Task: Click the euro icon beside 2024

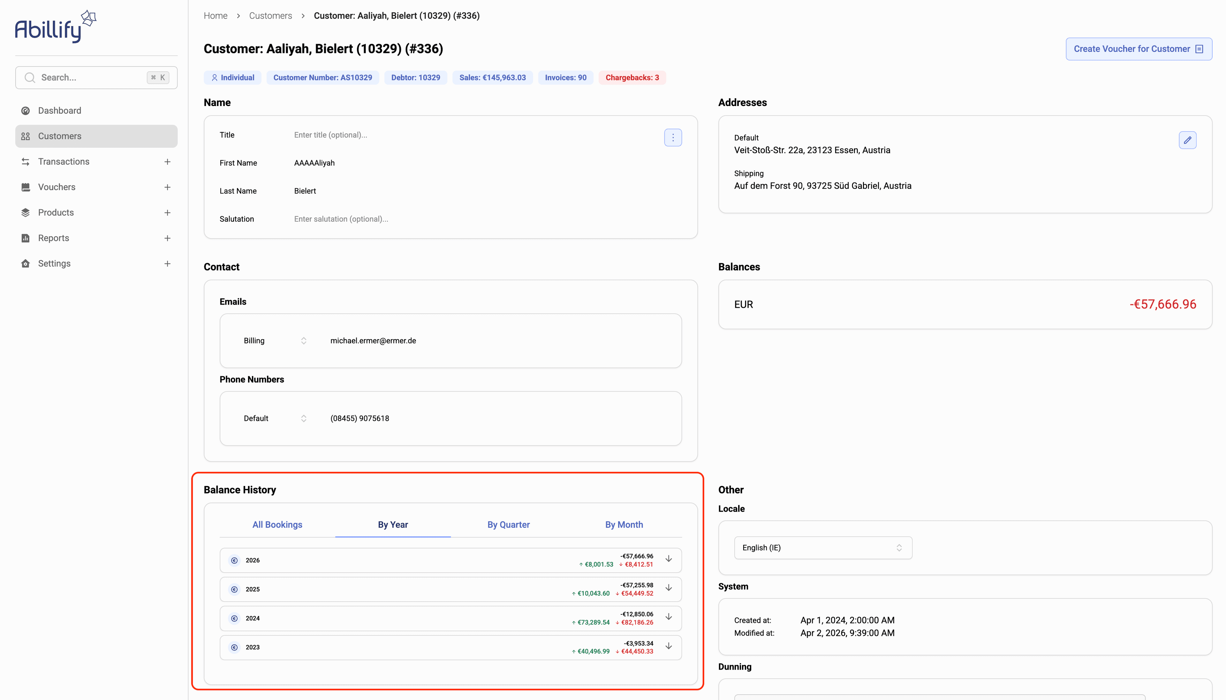Action: click(x=234, y=618)
